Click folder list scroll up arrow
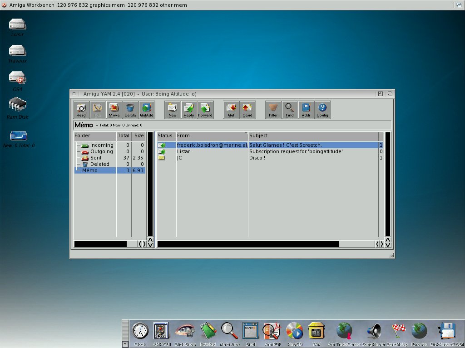 (150, 240)
